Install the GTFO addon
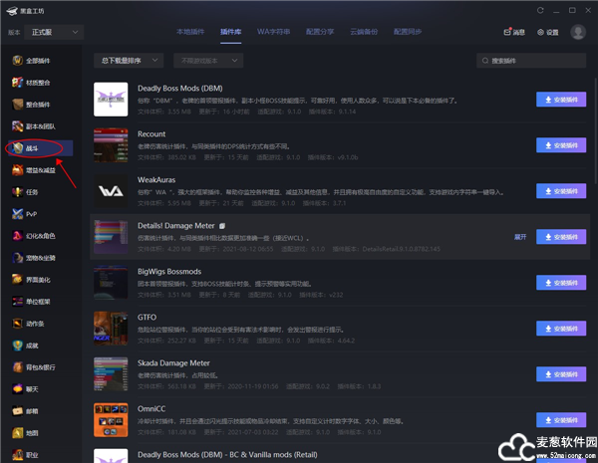The width and height of the screenshot is (598, 463). 561,329
